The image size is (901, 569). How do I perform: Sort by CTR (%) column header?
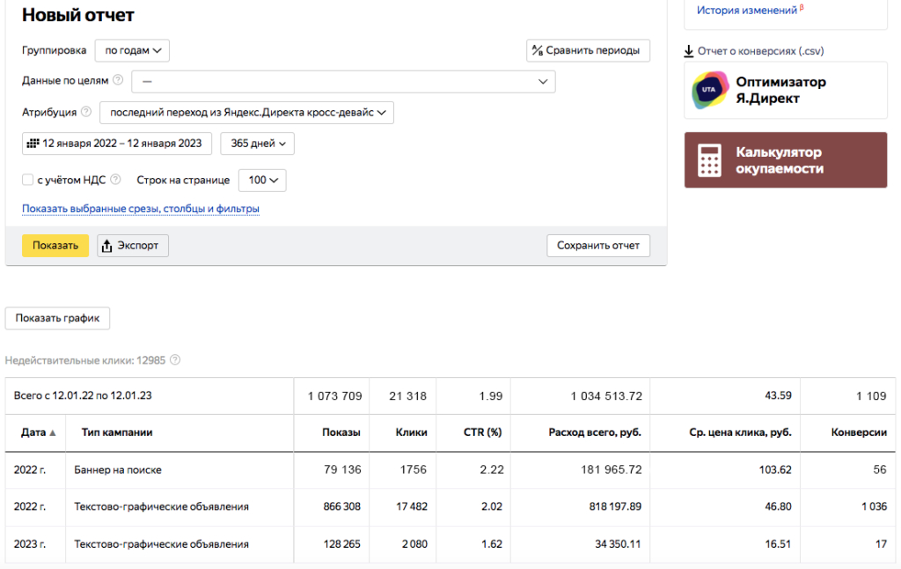(483, 432)
